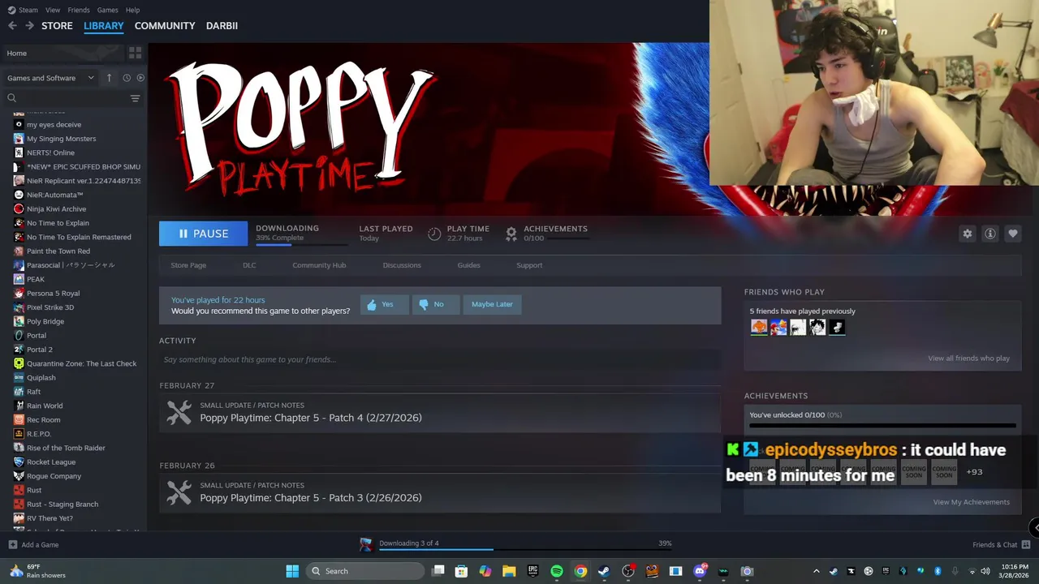Click View all friends who play

point(968,359)
